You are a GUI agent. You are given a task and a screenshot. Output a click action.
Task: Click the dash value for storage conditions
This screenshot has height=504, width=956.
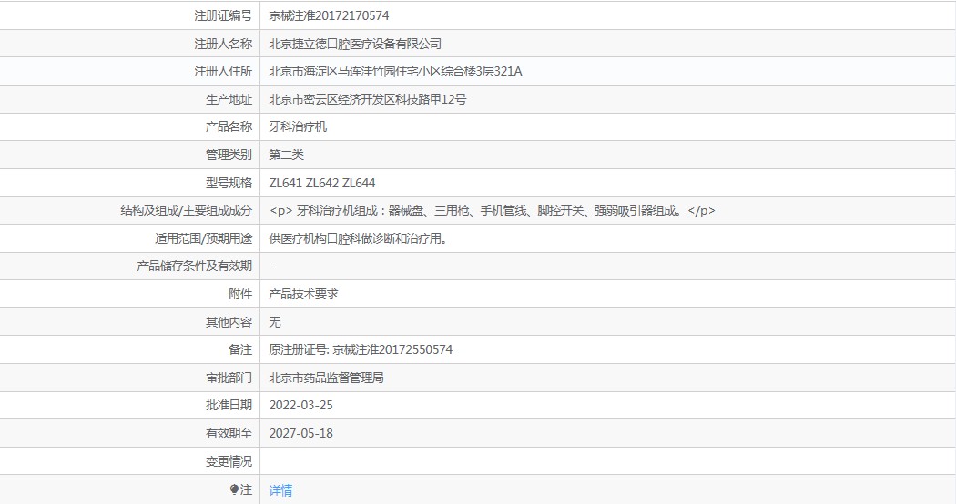(271, 267)
